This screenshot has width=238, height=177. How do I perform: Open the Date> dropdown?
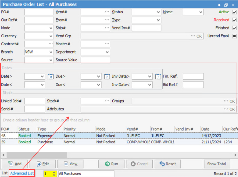coord(42,77)
